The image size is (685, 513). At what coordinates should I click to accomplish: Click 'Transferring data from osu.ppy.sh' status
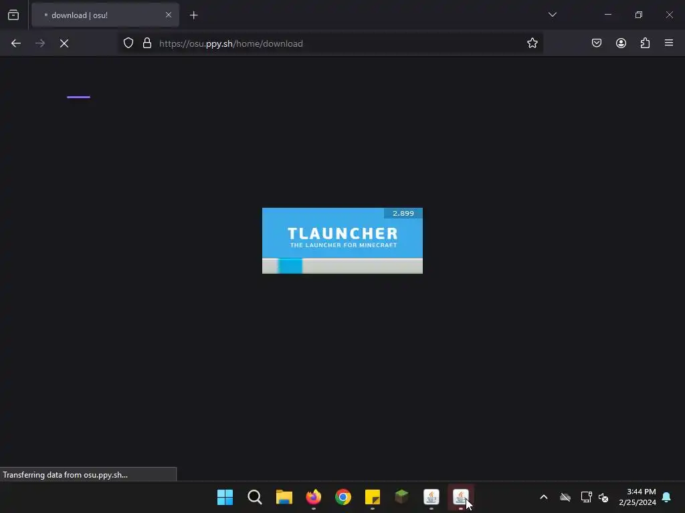click(65, 475)
